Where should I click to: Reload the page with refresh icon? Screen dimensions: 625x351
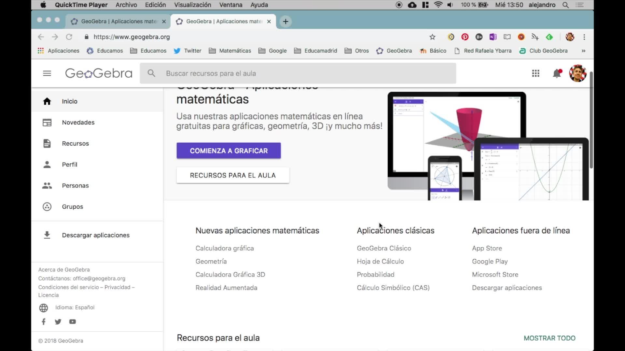click(69, 37)
